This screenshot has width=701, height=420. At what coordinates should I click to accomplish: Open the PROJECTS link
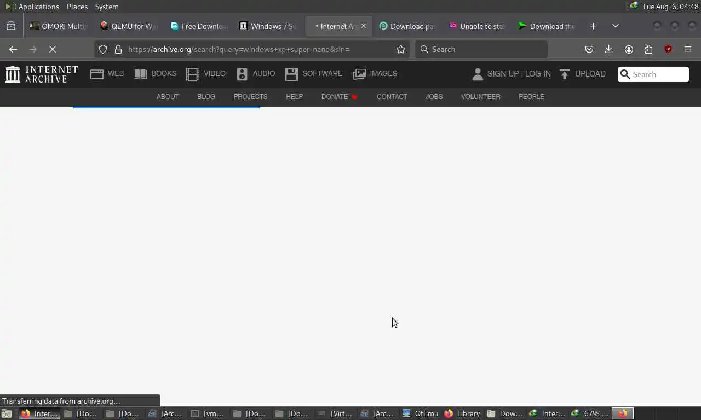pos(250,97)
